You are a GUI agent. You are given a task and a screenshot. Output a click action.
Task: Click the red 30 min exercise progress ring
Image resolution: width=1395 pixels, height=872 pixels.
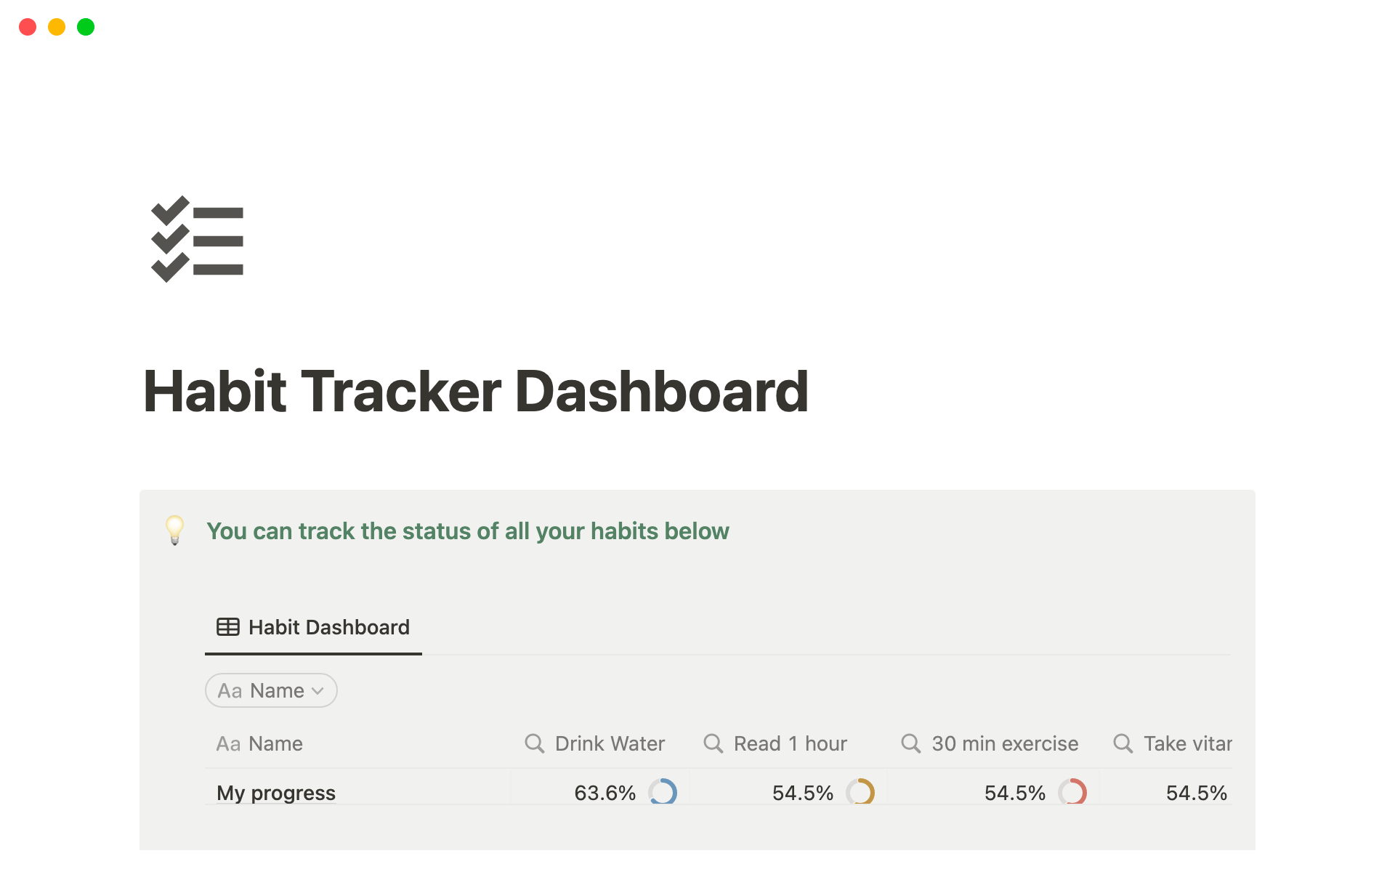click(x=1072, y=792)
